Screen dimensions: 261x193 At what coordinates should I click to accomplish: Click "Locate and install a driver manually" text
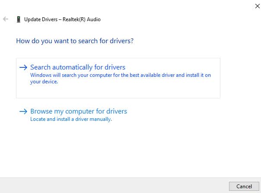click(71, 119)
